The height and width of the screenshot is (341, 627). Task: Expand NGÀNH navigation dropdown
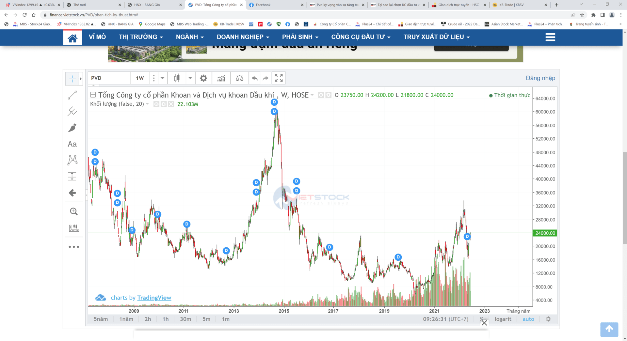tap(190, 37)
